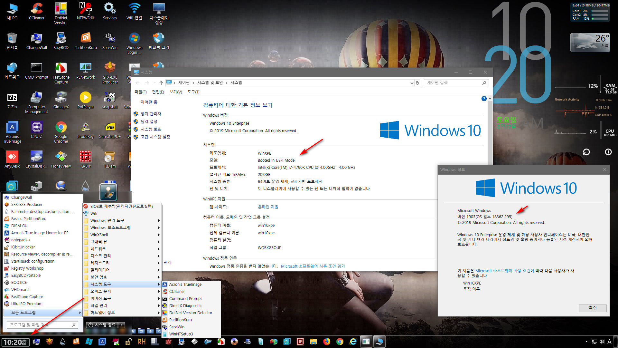The image size is (618, 348).
Task: Open the address bar history dropdown
Action: tap(412, 83)
